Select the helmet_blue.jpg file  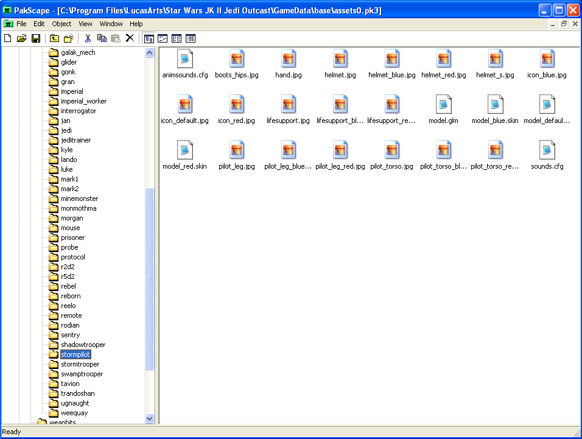point(392,64)
